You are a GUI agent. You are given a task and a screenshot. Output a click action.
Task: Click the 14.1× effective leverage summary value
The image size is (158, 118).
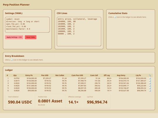[73, 102]
